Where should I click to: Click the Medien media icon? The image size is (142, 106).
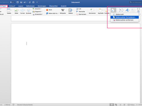tap(70, 10)
